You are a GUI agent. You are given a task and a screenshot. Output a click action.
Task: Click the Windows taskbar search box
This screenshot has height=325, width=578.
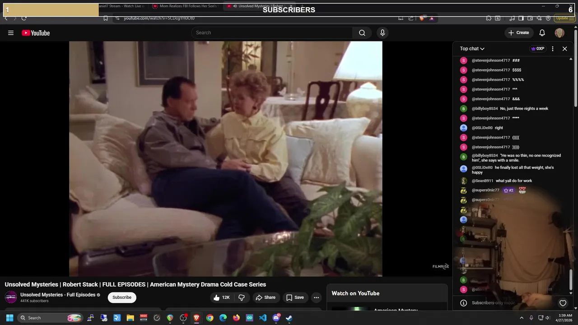51,318
